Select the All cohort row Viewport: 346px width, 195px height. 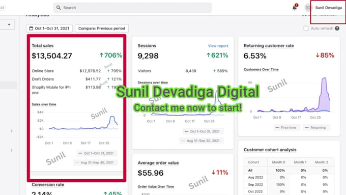[289, 170]
